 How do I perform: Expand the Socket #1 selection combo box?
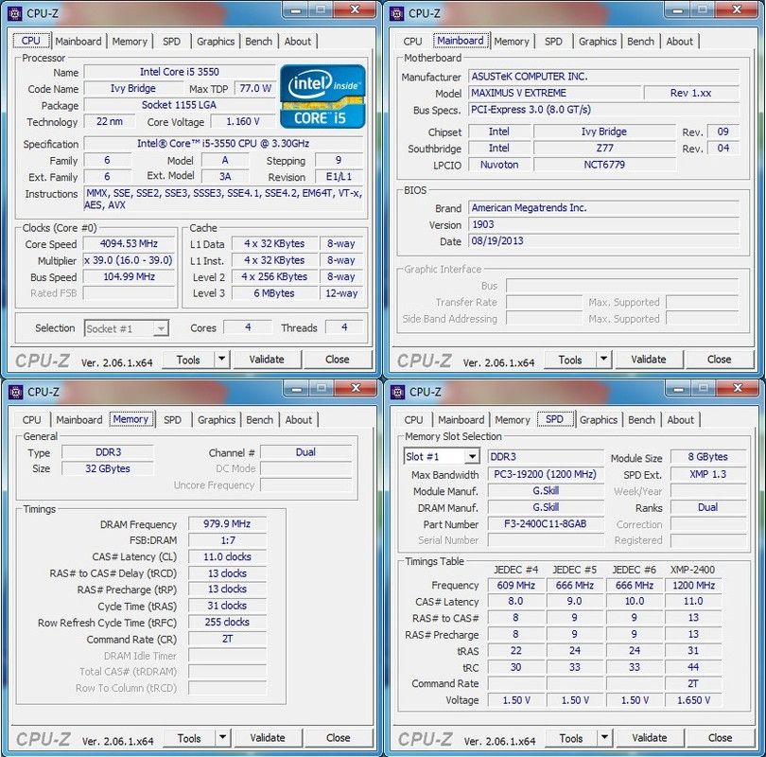pyautogui.click(x=160, y=328)
